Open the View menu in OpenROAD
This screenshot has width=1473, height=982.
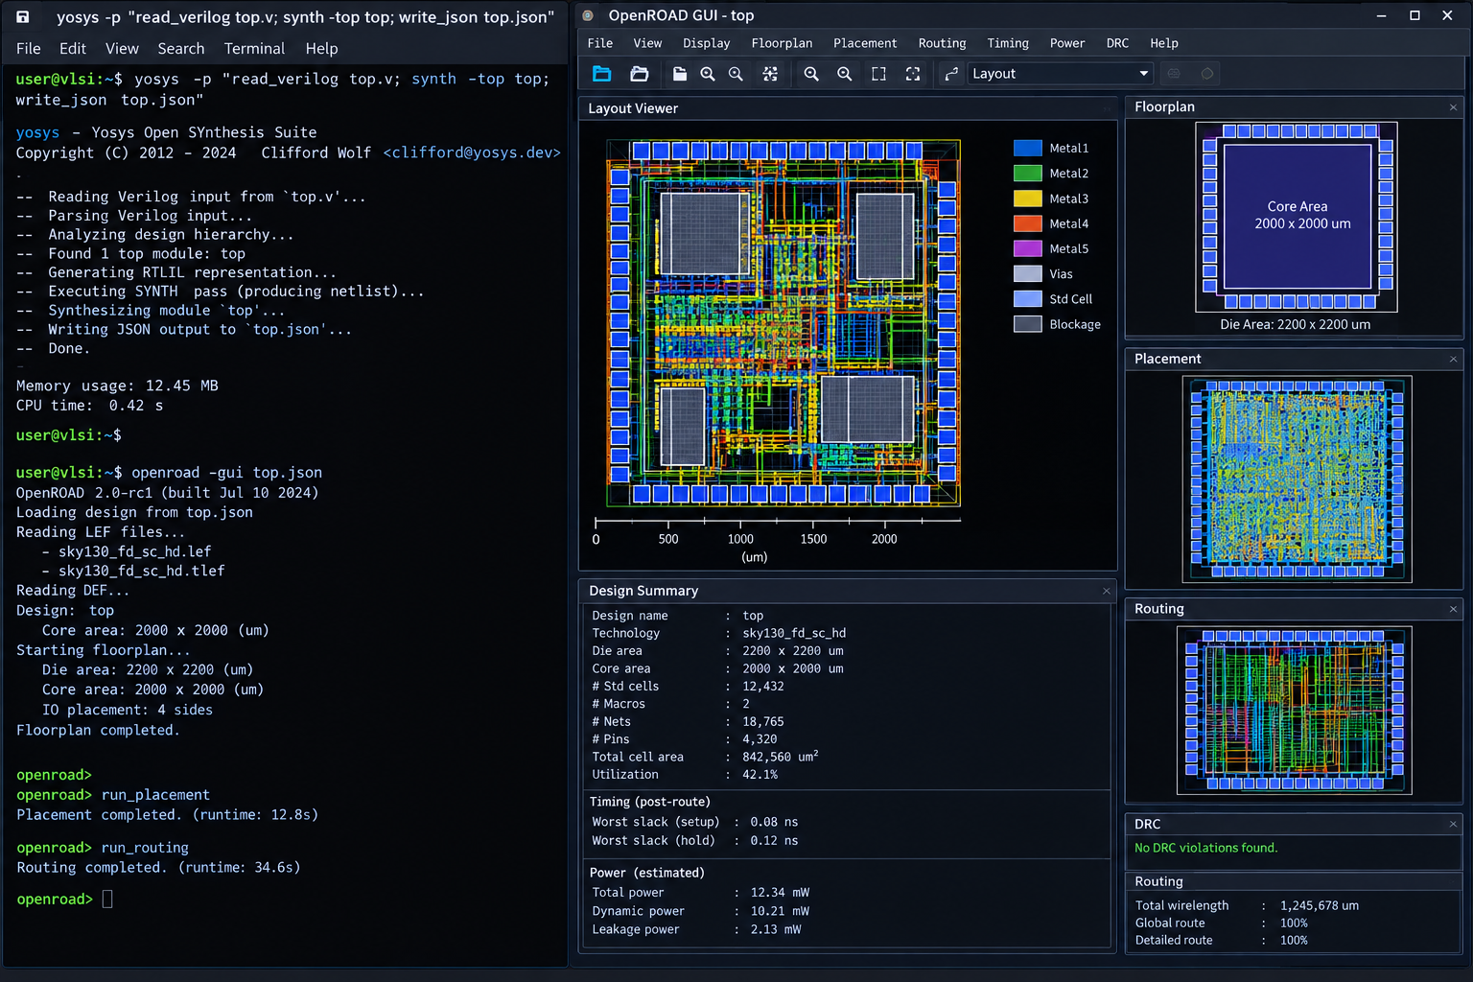pos(647,43)
